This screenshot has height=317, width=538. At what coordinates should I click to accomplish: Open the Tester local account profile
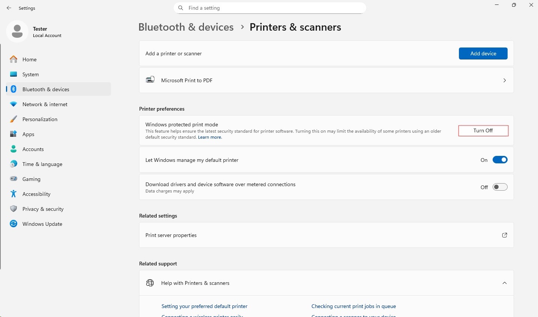[x=34, y=32]
